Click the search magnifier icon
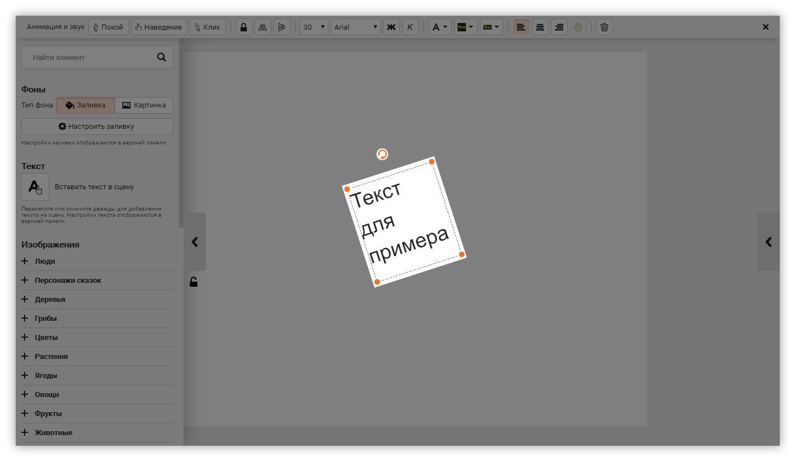Viewport: 796px width, 462px height. [161, 57]
